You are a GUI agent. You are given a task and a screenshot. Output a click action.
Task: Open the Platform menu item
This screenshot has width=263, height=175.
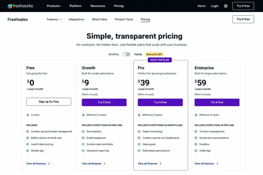(76, 6)
